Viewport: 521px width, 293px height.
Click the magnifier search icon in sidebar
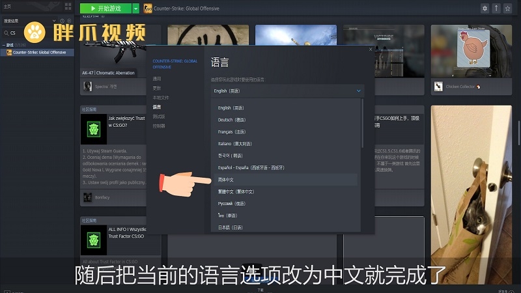6,33
